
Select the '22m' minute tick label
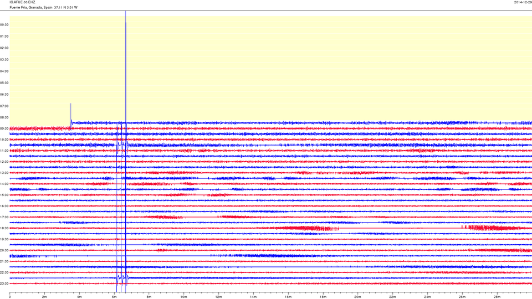coord(392,297)
